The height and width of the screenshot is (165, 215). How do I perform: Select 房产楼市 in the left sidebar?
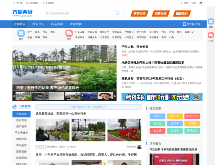click(21, 126)
